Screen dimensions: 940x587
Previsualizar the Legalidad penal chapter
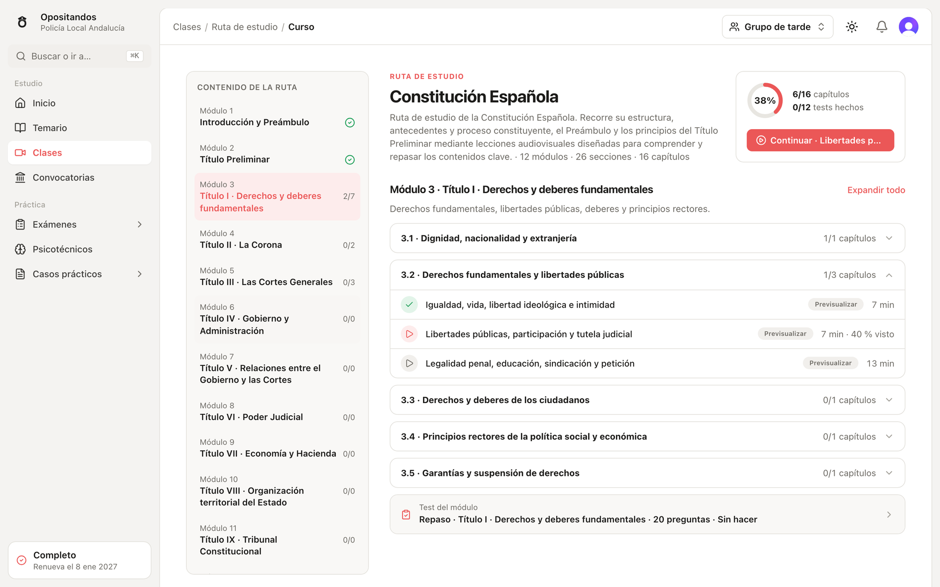click(830, 363)
